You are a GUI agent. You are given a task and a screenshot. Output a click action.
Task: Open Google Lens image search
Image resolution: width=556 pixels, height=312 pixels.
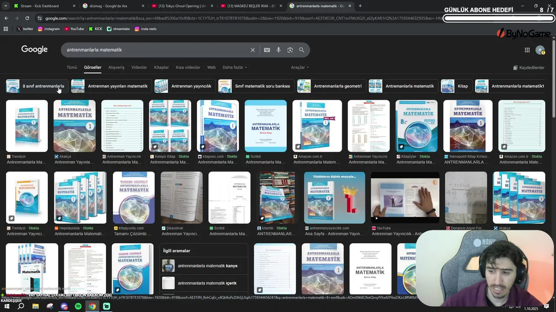[x=290, y=50]
